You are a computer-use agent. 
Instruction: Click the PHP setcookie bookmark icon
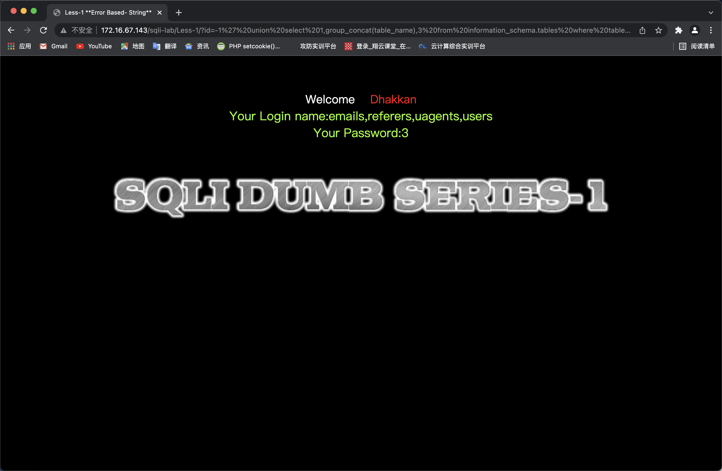click(x=221, y=46)
